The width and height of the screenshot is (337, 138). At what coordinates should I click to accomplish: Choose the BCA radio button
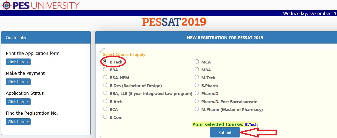(x=105, y=109)
